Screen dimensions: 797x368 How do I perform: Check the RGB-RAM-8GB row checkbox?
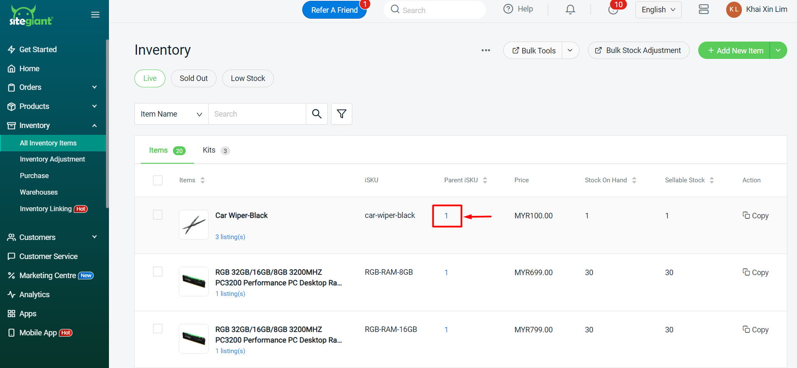158,272
